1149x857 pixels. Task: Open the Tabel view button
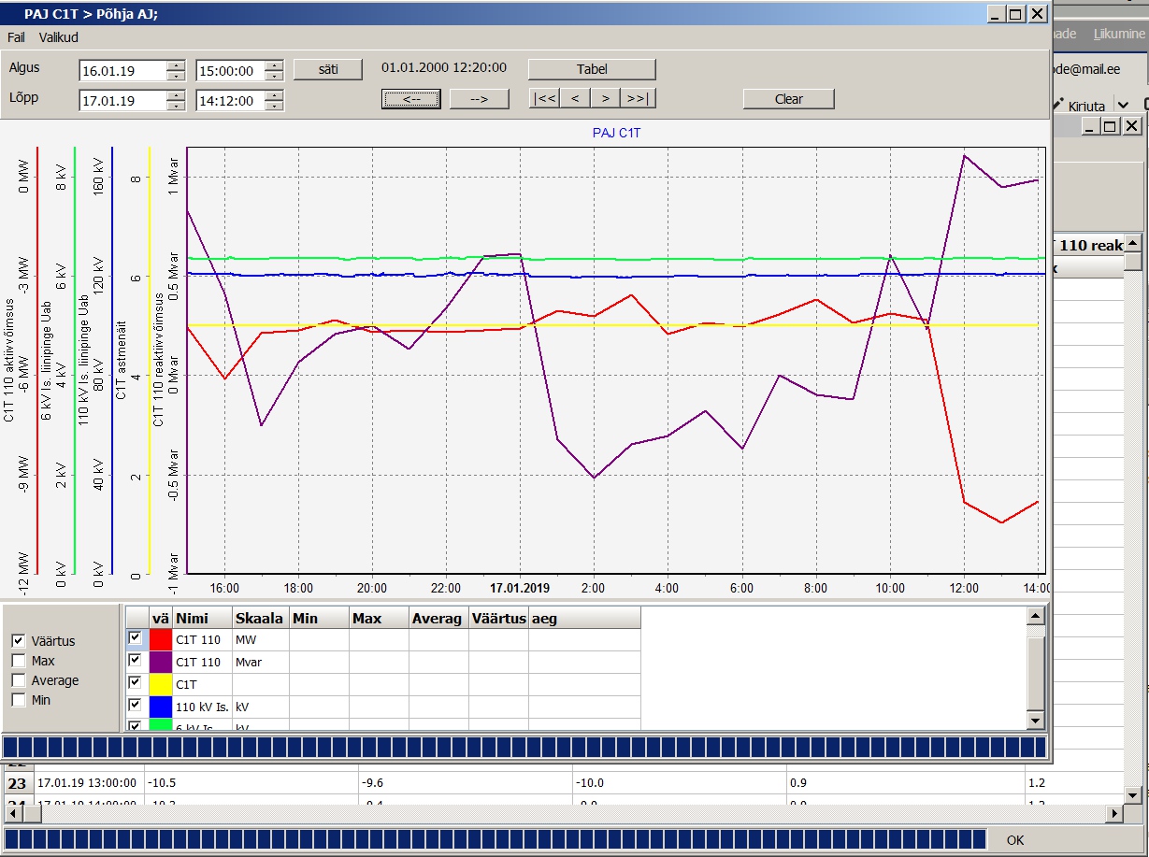[x=592, y=69]
